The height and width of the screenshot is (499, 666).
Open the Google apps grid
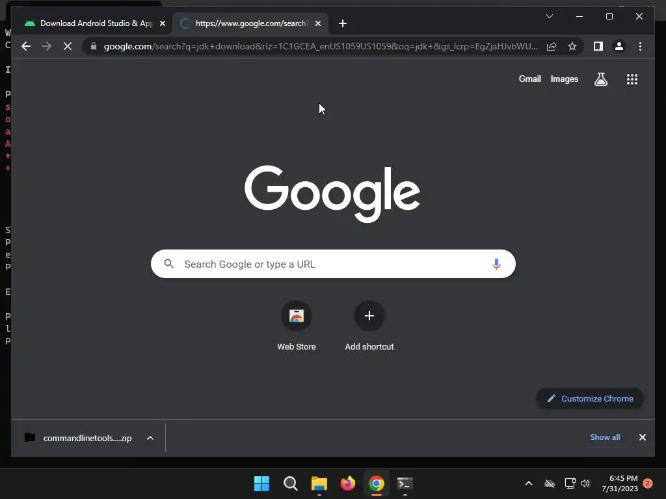632,79
